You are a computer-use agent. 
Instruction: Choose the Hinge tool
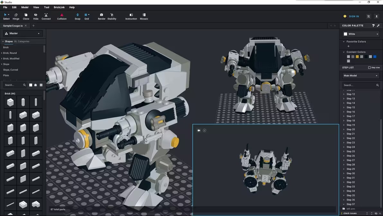(16, 17)
